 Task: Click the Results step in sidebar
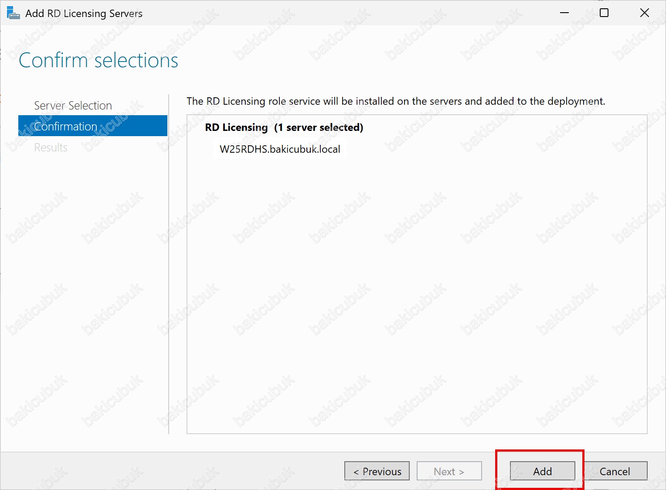click(x=51, y=147)
